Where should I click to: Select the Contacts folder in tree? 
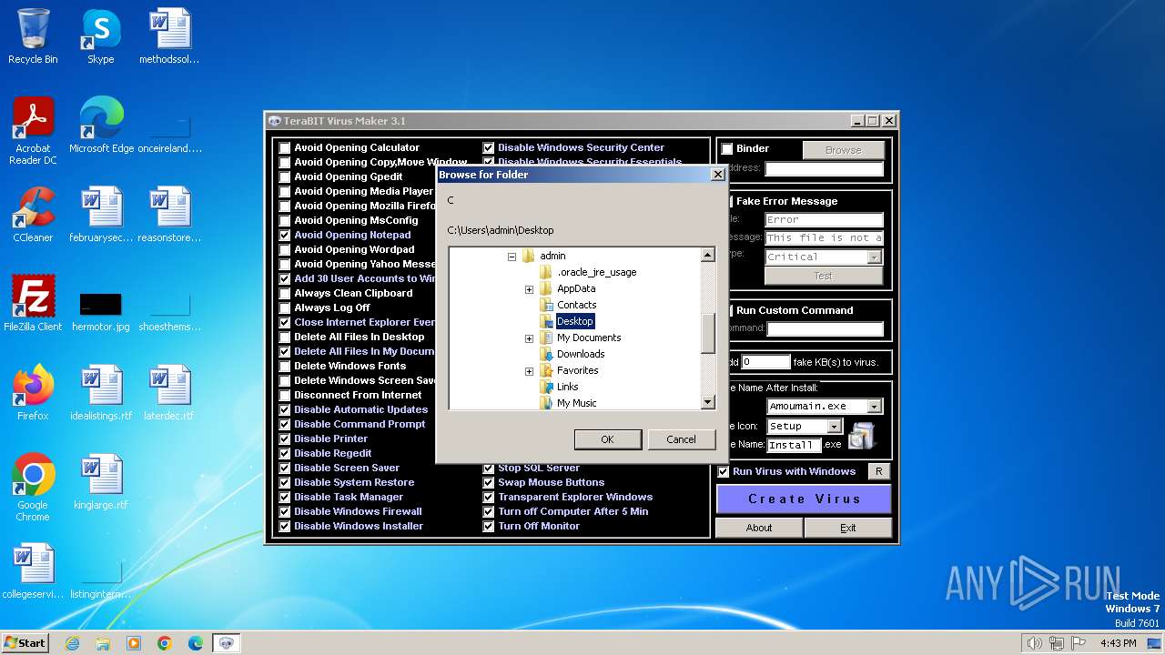576,305
